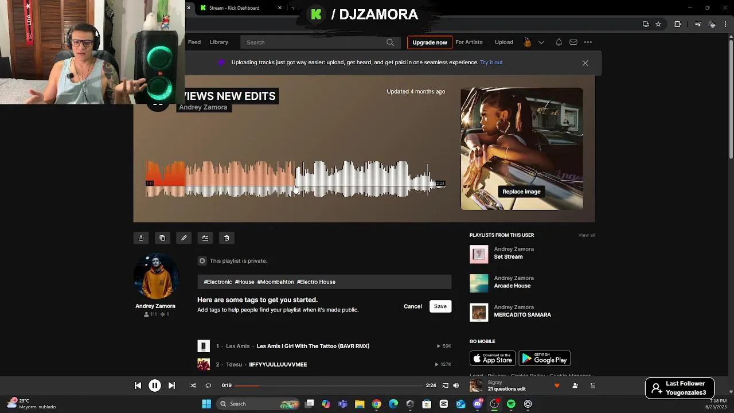Click Replace image on the artwork

click(x=521, y=192)
